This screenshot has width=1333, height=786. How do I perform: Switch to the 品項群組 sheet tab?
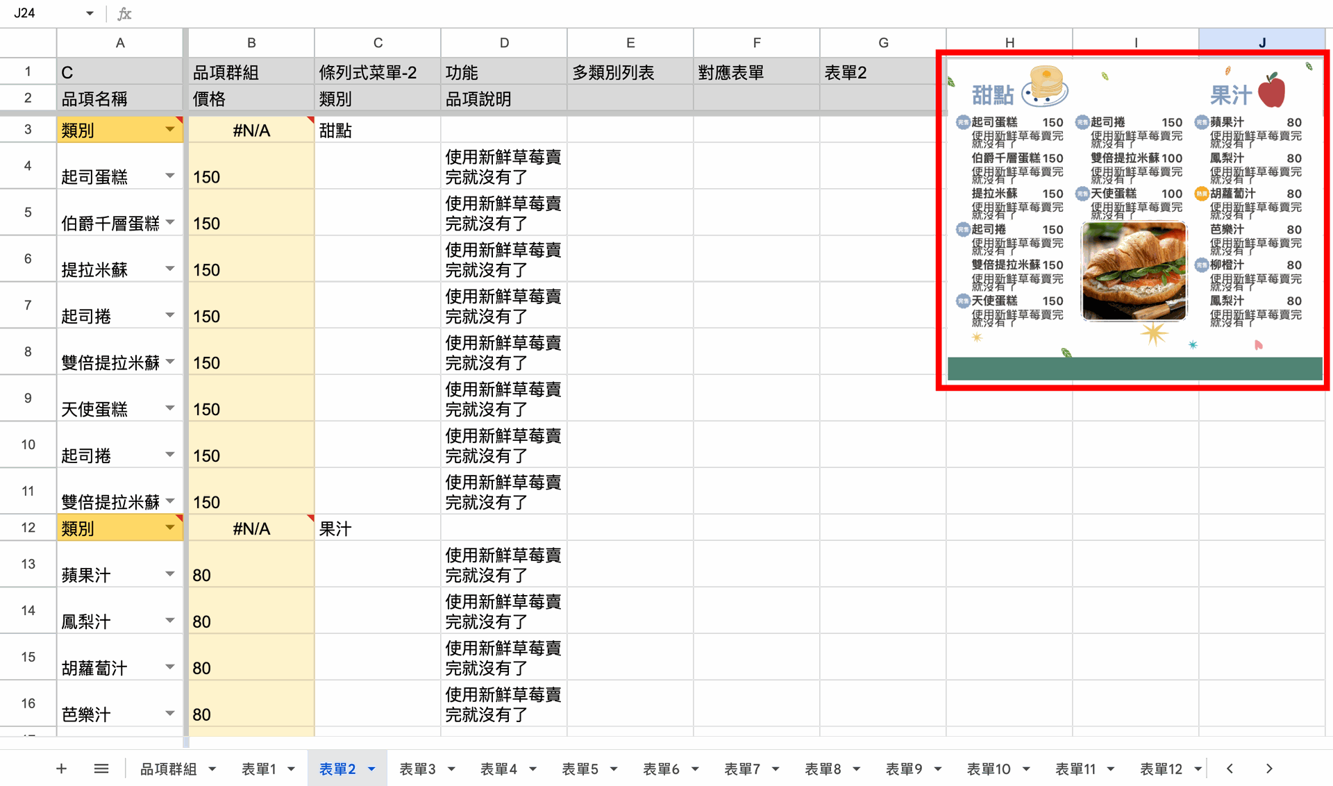click(169, 769)
